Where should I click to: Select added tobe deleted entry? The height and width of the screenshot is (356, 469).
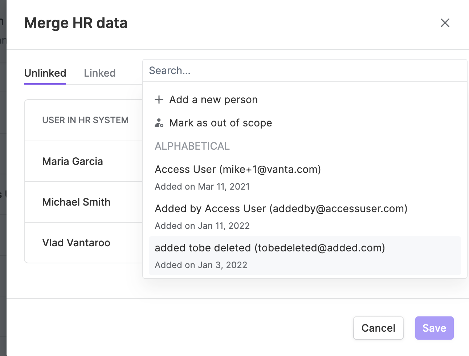point(305,256)
